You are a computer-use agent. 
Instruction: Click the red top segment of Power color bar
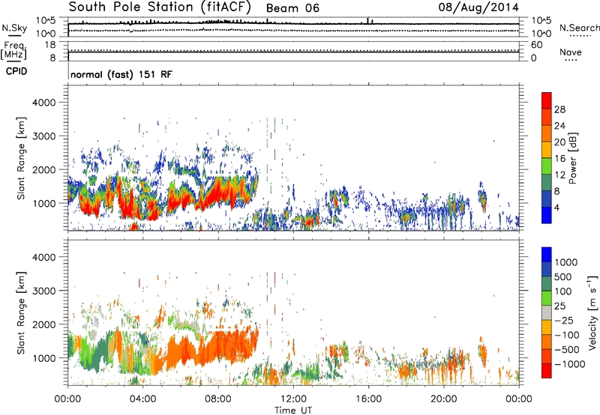[x=547, y=101]
